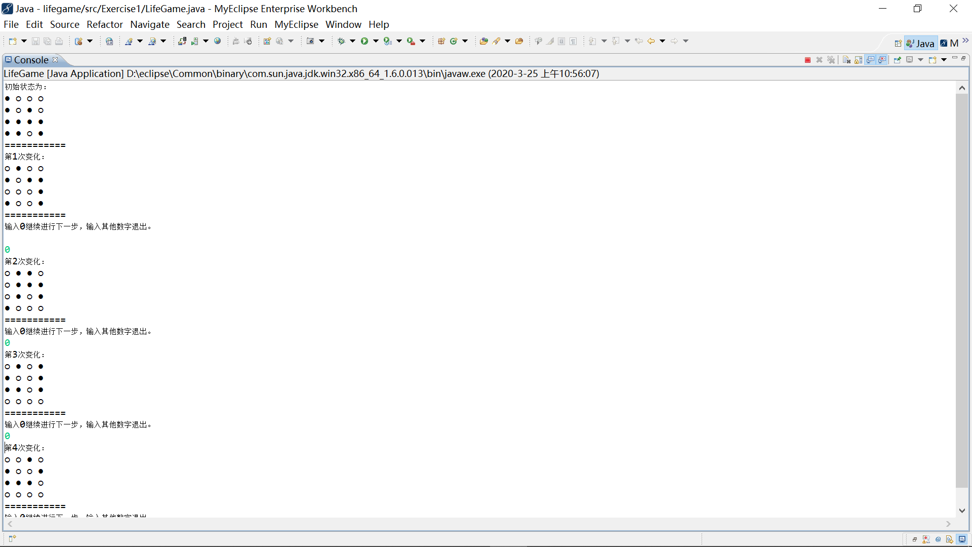Close the Console tab

(x=55, y=60)
